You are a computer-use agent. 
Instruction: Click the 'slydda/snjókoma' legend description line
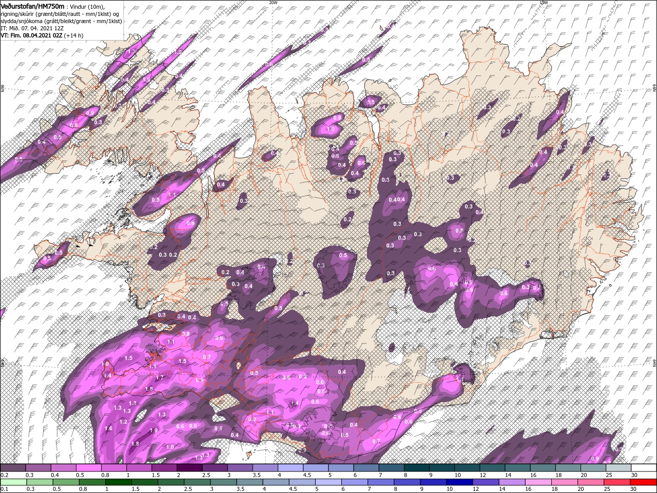pos(61,21)
